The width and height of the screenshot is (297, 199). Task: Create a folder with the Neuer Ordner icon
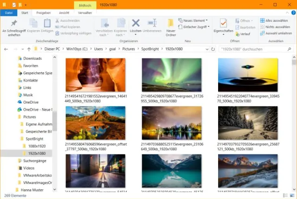[x=171, y=23]
